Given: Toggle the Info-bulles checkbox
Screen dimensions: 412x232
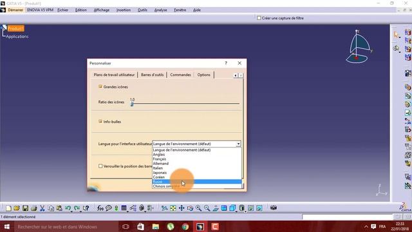Looking at the screenshot, I should pyautogui.click(x=100, y=121).
